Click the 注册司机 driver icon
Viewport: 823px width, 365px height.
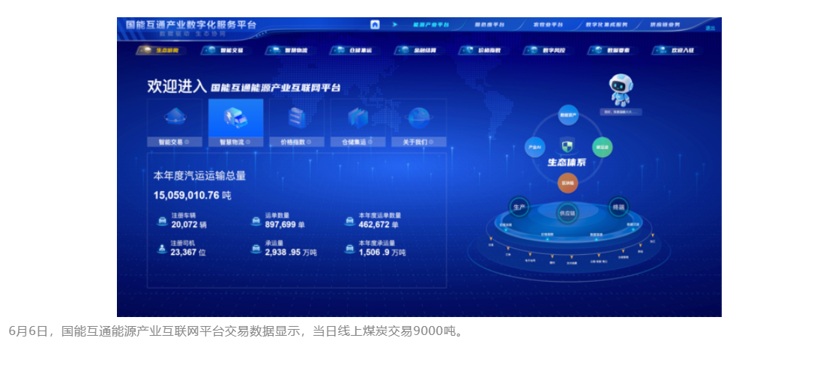pyautogui.click(x=162, y=248)
